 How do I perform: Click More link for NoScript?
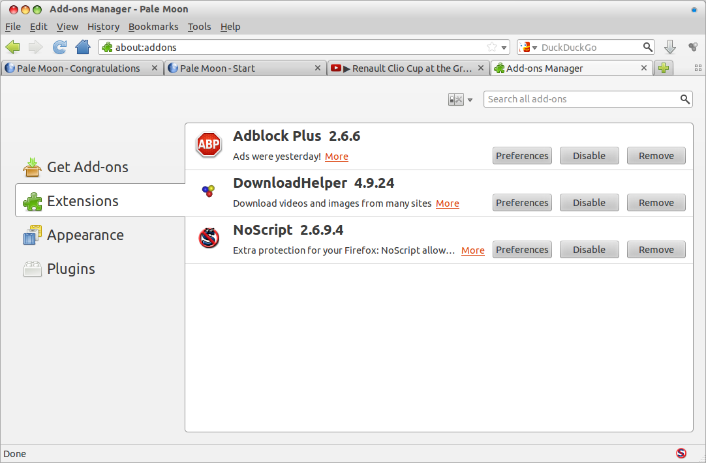point(473,250)
